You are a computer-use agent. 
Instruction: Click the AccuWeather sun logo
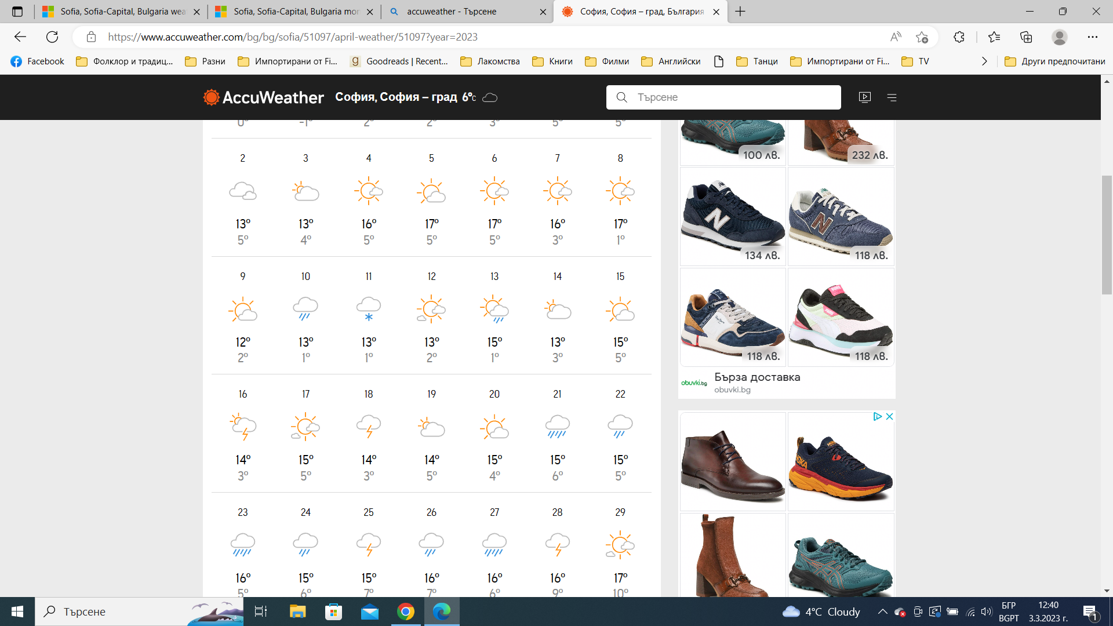(x=211, y=97)
